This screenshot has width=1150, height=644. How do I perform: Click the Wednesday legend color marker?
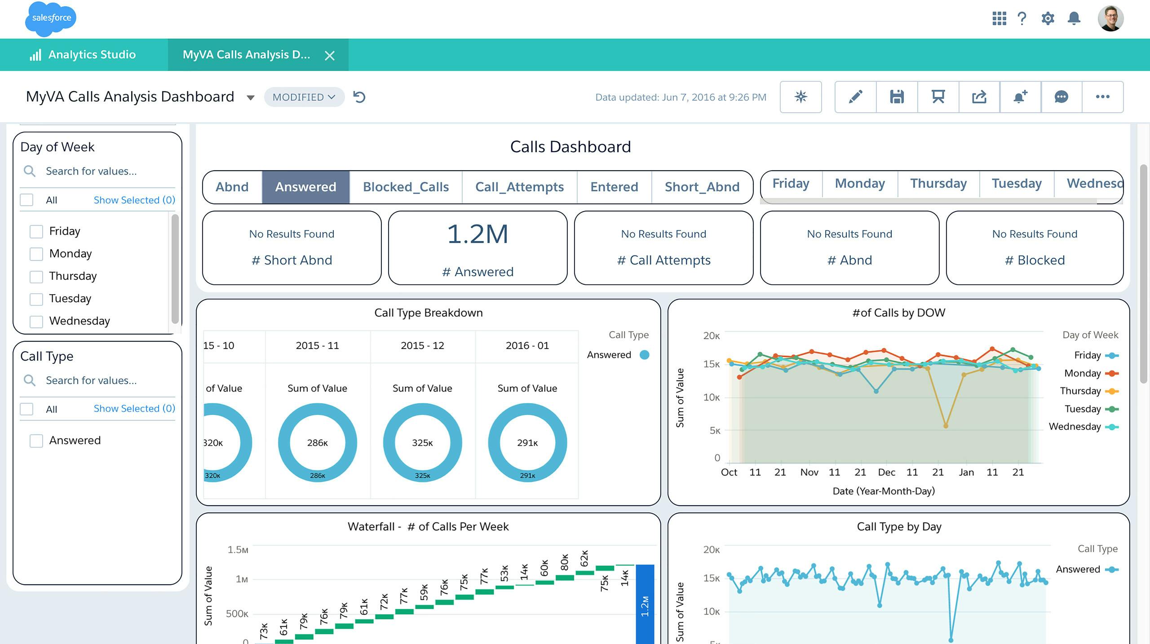pos(1112,427)
